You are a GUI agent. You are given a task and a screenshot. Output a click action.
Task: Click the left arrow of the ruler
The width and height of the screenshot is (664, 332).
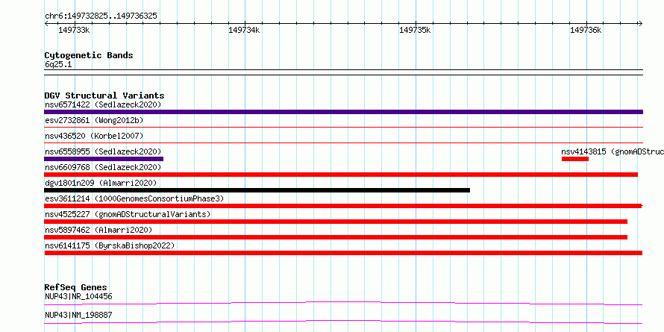click(x=46, y=23)
